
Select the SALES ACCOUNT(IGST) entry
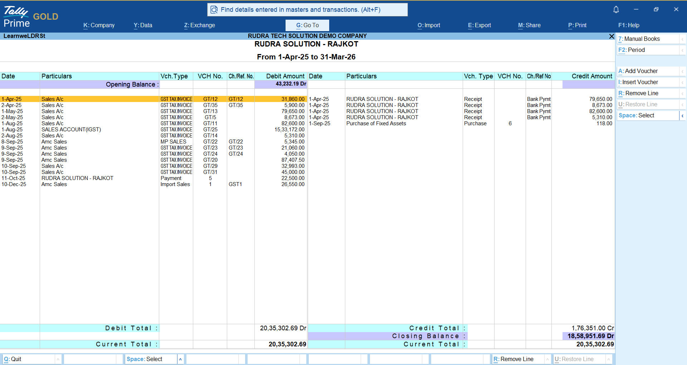click(71, 130)
